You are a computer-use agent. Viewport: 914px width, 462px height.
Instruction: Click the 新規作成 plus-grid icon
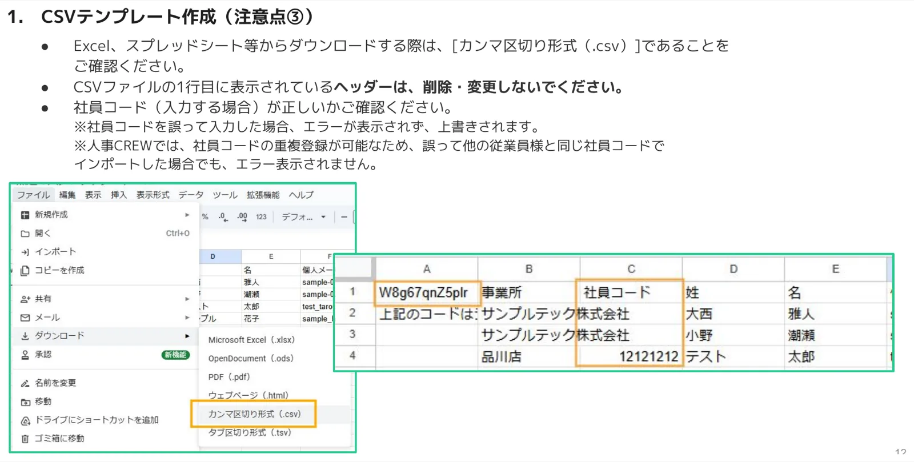click(x=25, y=215)
